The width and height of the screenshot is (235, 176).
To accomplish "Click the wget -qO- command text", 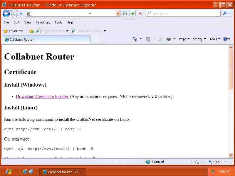I will (49, 149).
